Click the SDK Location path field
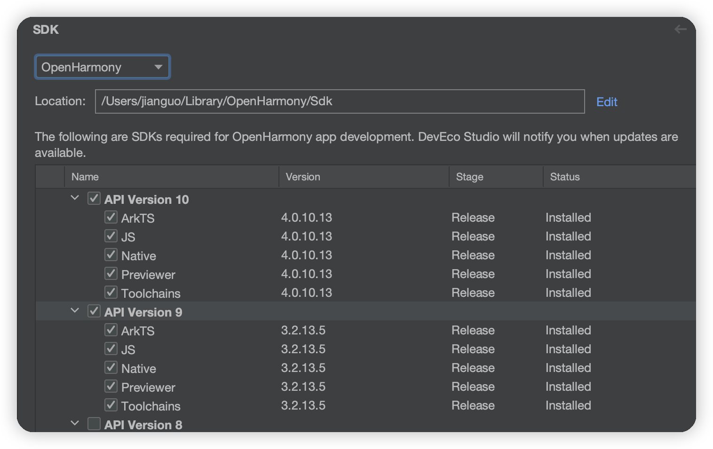This screenshot has height=449, width=713. click(340, 101)
